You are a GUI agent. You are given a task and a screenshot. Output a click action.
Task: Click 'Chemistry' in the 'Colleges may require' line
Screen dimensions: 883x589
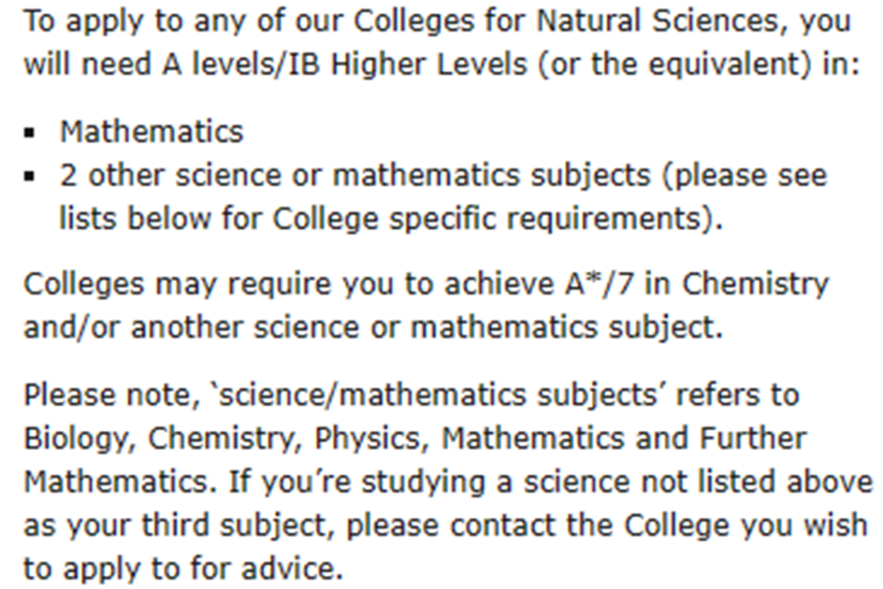[755, 284]
